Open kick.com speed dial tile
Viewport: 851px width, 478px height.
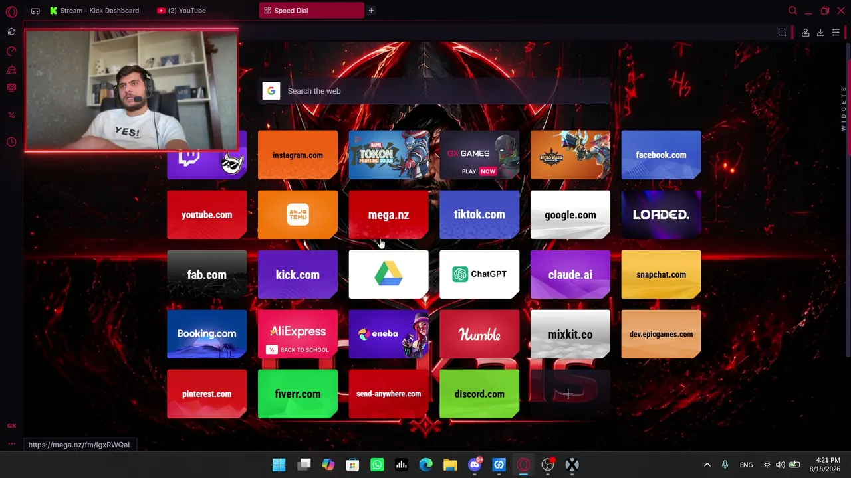point(298,274)
